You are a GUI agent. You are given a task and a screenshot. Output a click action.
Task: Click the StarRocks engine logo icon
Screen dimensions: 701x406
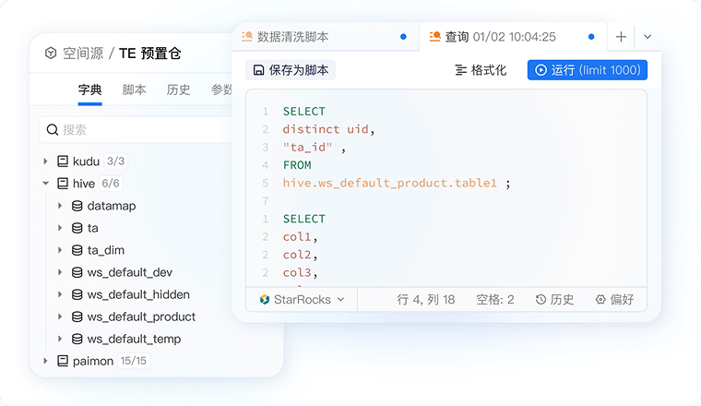tap(264, 300)
